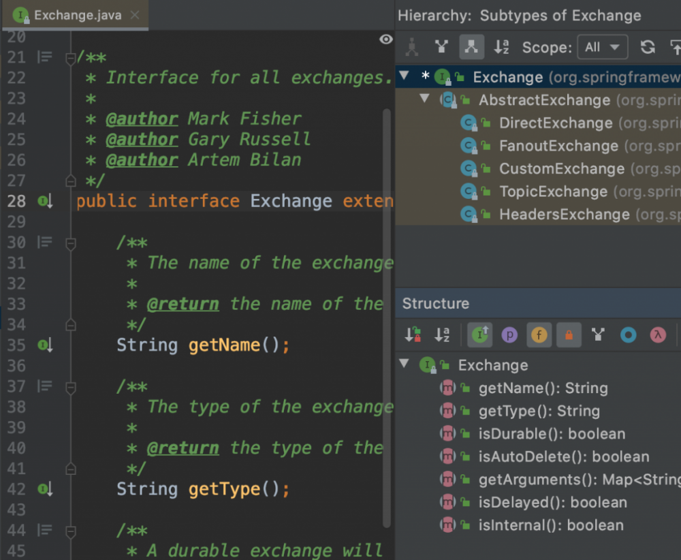Toggle Show Properties in Structure toolbar

click(509, 335)
